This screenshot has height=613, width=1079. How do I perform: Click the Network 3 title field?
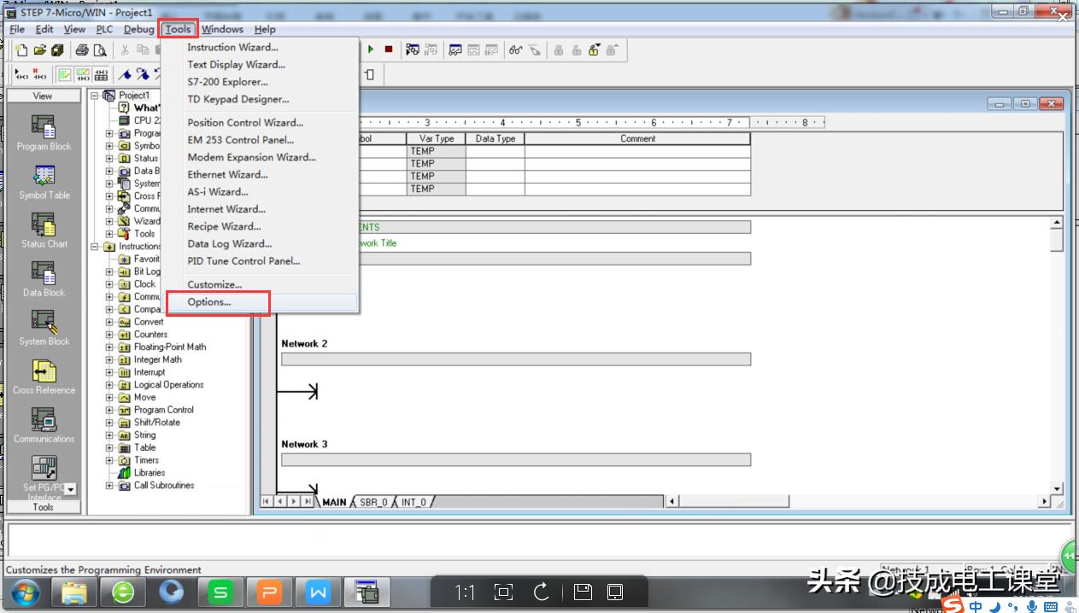(516, 459)
